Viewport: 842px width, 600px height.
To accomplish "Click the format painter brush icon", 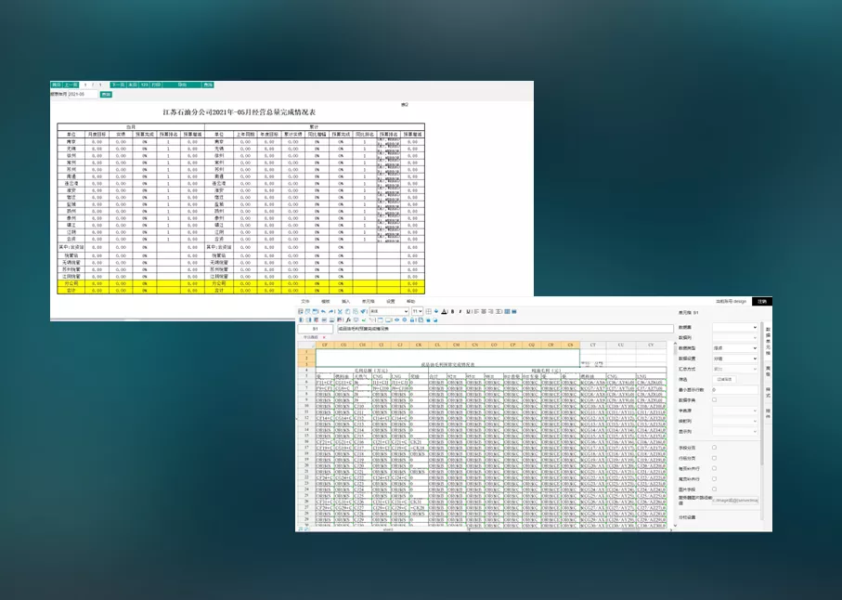I will click(362, 311).
